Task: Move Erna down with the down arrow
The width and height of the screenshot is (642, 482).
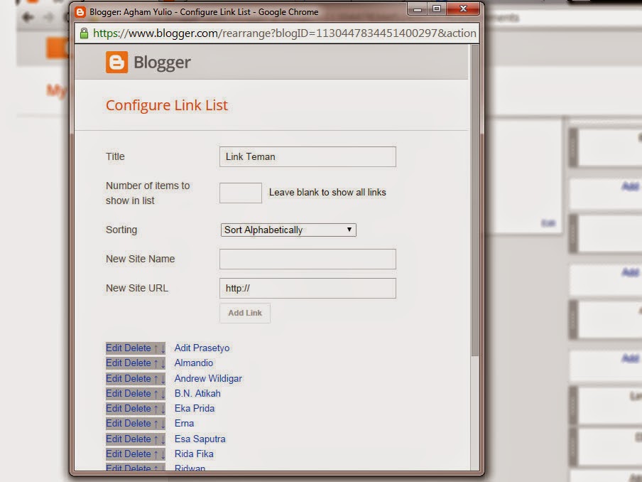Action: pyautogui.click(x=163, y=424)
